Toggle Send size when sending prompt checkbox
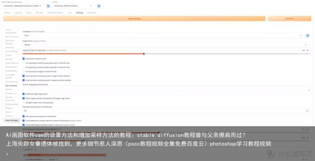The image size is (315, 161). point(24,80)
